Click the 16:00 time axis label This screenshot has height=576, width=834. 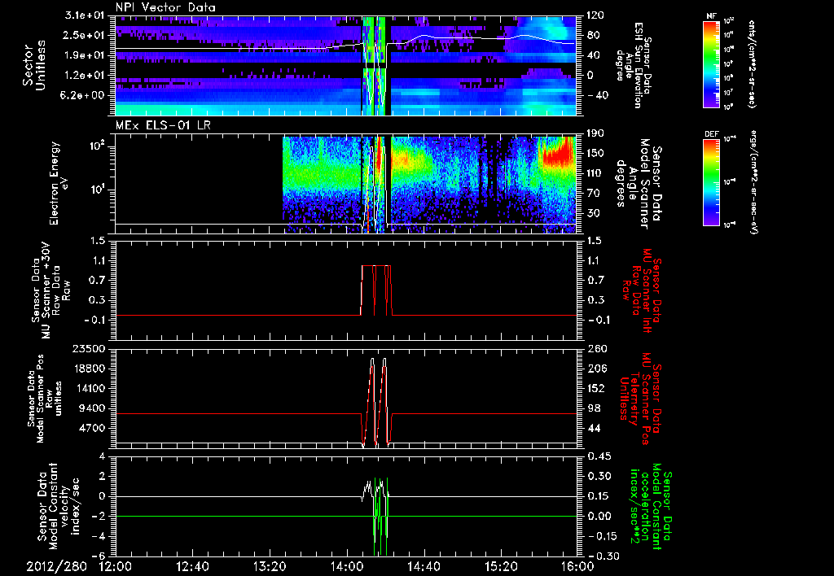pyautogui.click(x=577, y=566)
